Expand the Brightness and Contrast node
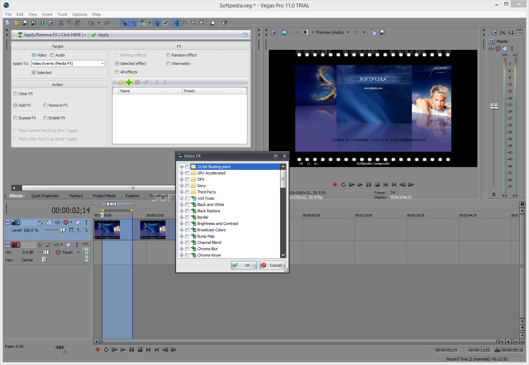The width and height of the screenshot is (529, 365). point(181,224)
